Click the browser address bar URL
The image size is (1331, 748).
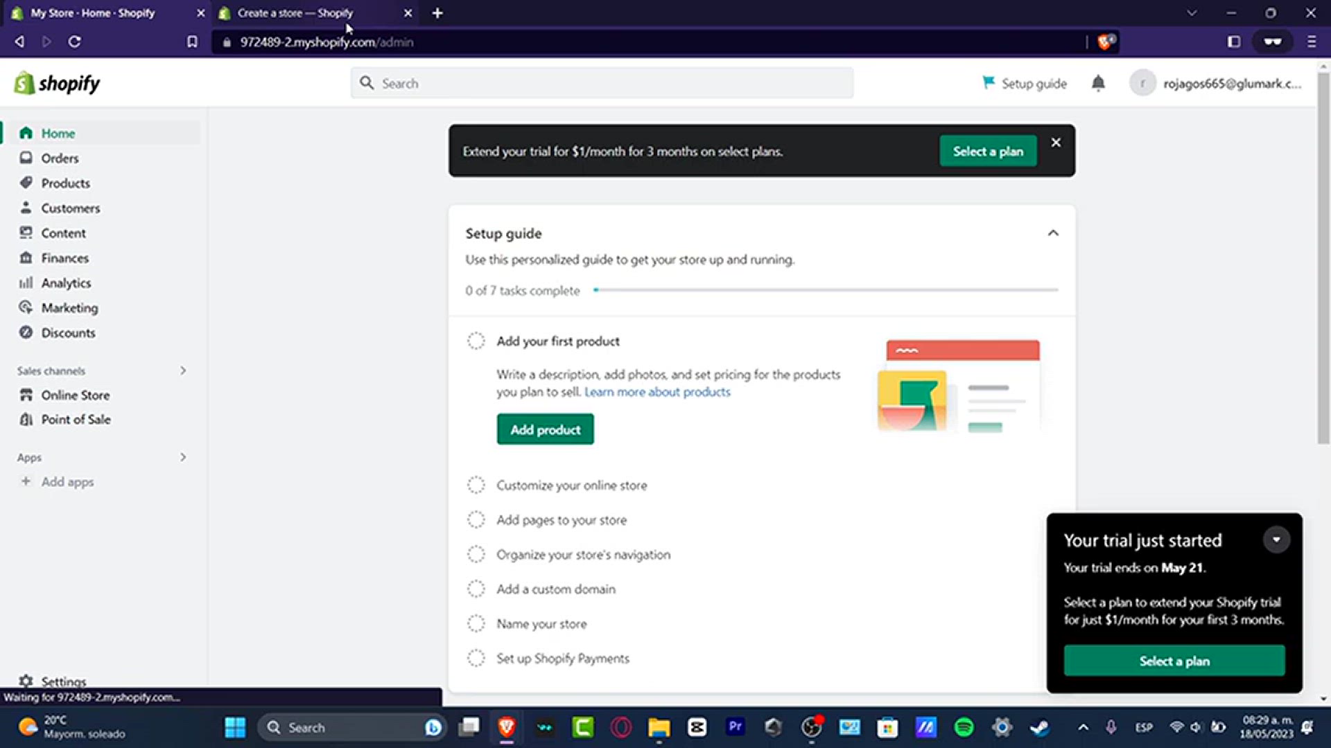tap(327, 42)
